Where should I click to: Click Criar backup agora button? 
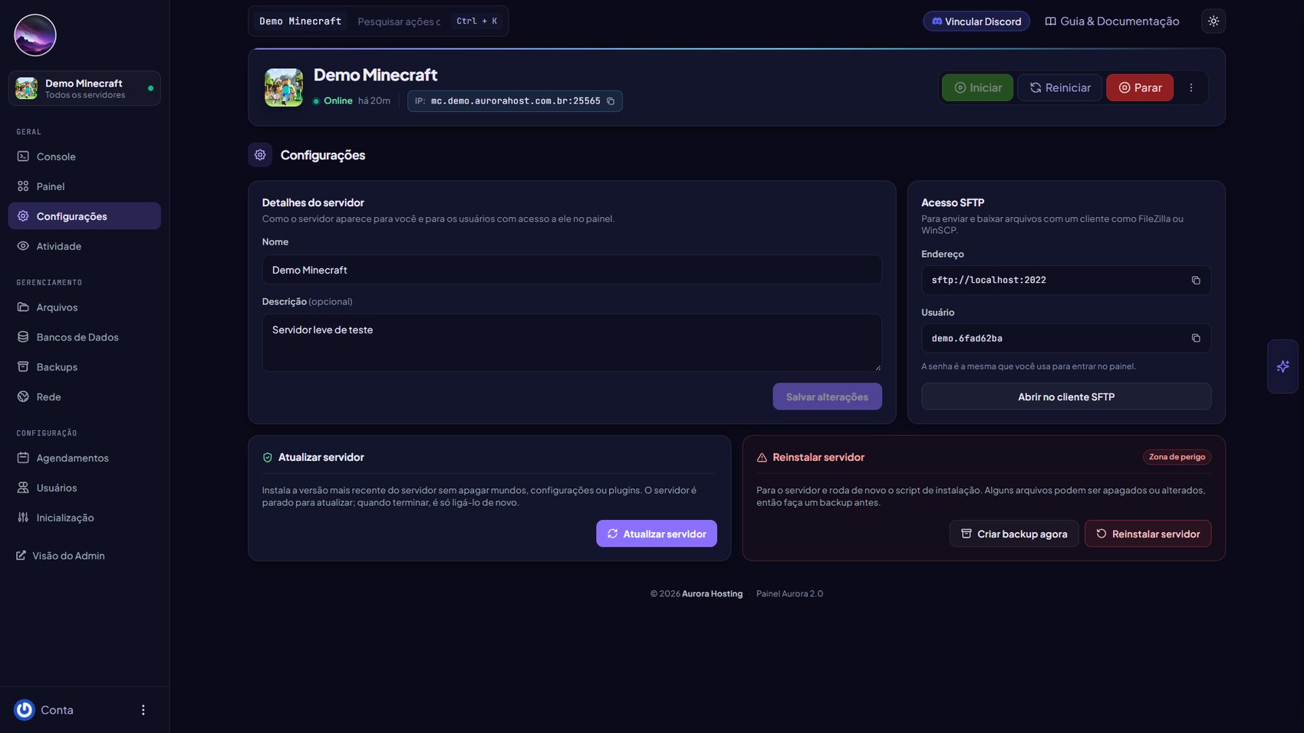tap(1013, 534)
